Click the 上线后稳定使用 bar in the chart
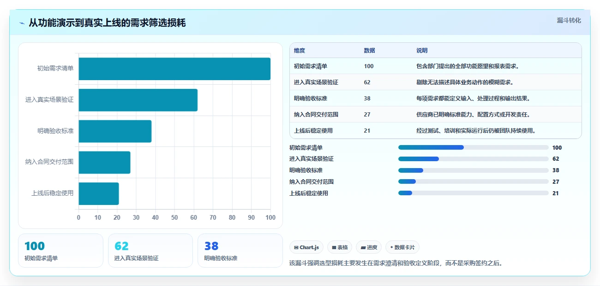Image resolution: width=600 pixels, height=286 pixels. pos(99,193)
